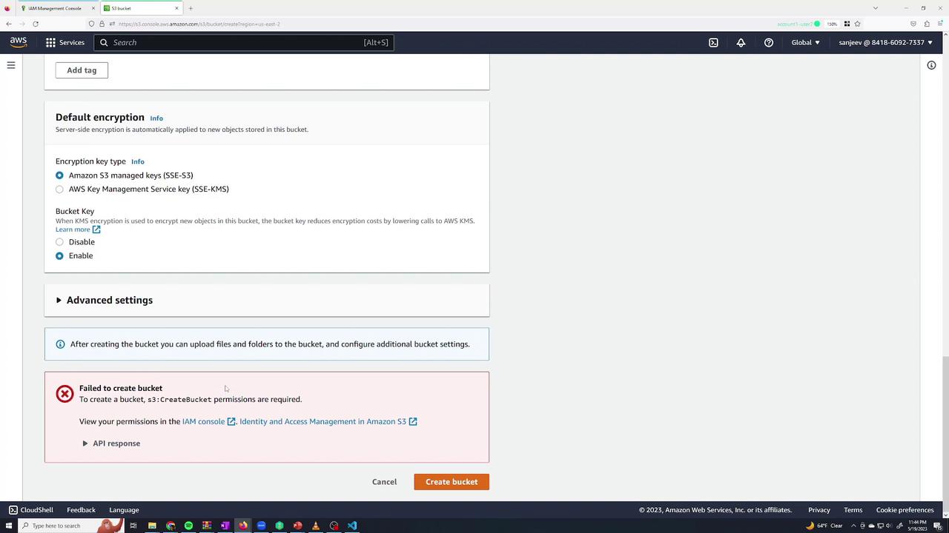Close the IAM Management Console tab
949x533 pixels.
coord(93,8)
